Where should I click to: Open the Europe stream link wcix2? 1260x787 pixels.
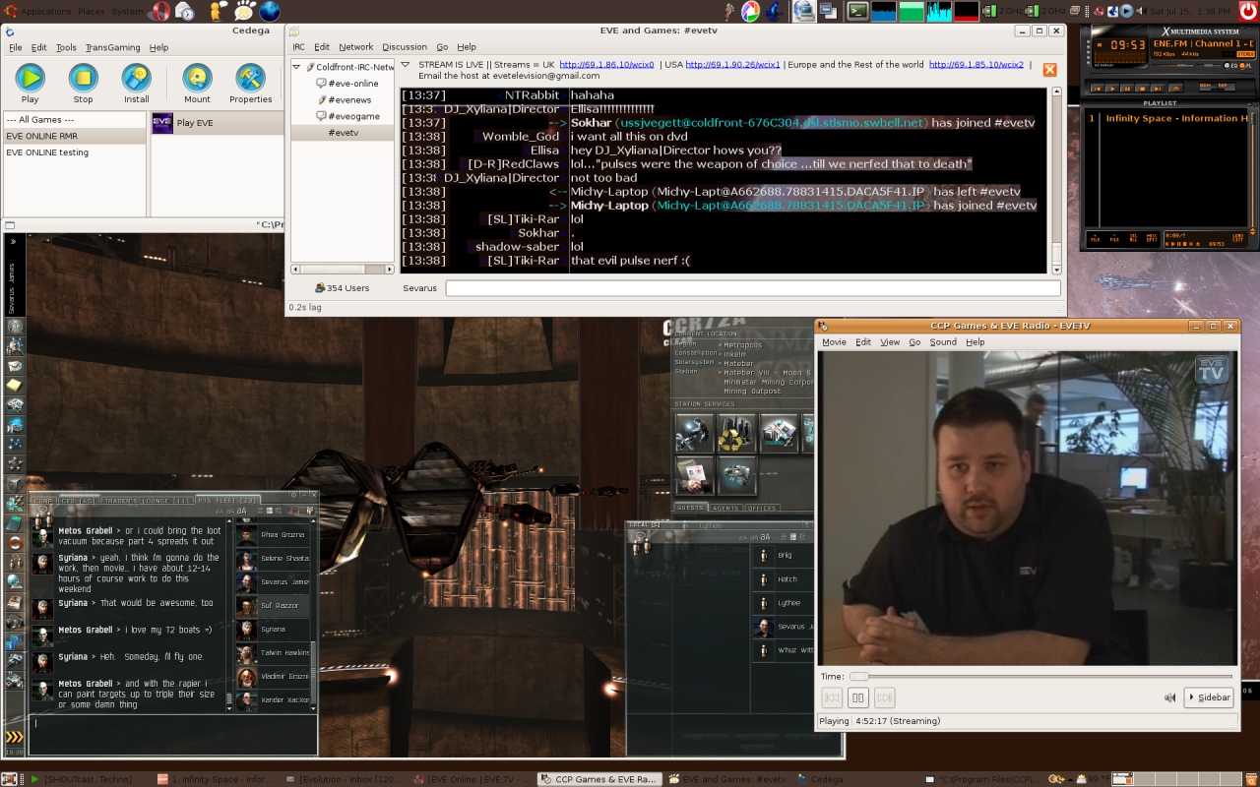click(x=976, y=65)
